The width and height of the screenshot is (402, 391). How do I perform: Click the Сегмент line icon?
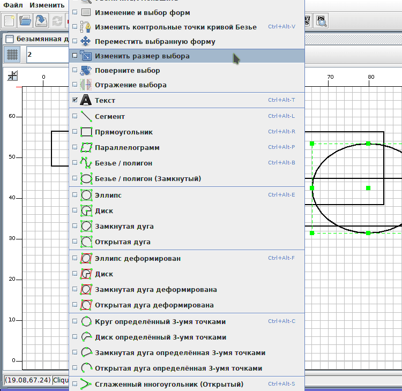tap(86, 116)
